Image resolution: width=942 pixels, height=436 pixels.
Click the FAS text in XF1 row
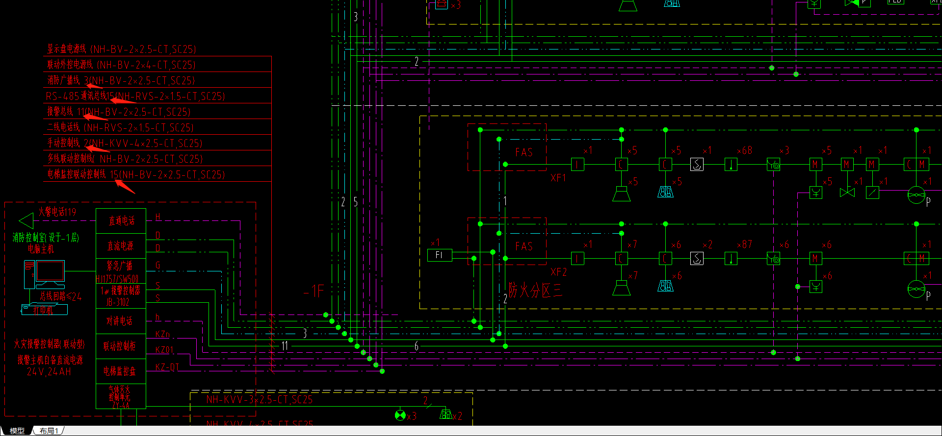[524, 152]
